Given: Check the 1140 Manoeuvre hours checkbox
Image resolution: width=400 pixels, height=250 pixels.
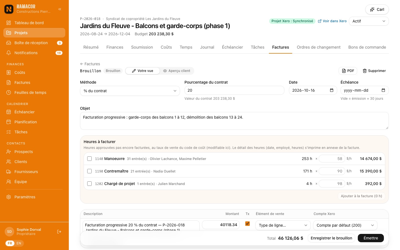Looking at the screenshot, I should tap(89, 159).
